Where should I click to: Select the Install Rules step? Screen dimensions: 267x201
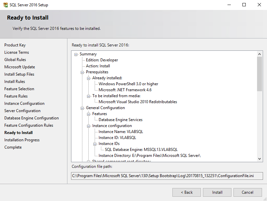(15, 82)
